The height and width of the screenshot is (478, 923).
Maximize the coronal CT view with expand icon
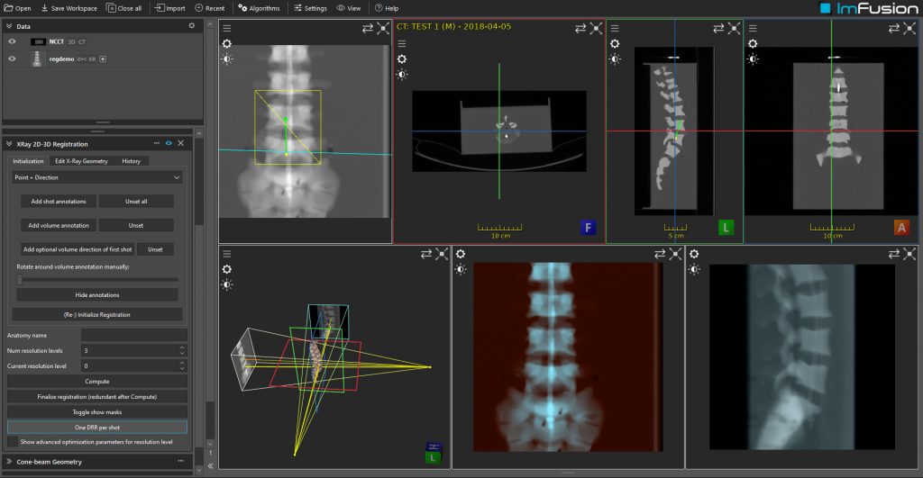tap(911, 28)
